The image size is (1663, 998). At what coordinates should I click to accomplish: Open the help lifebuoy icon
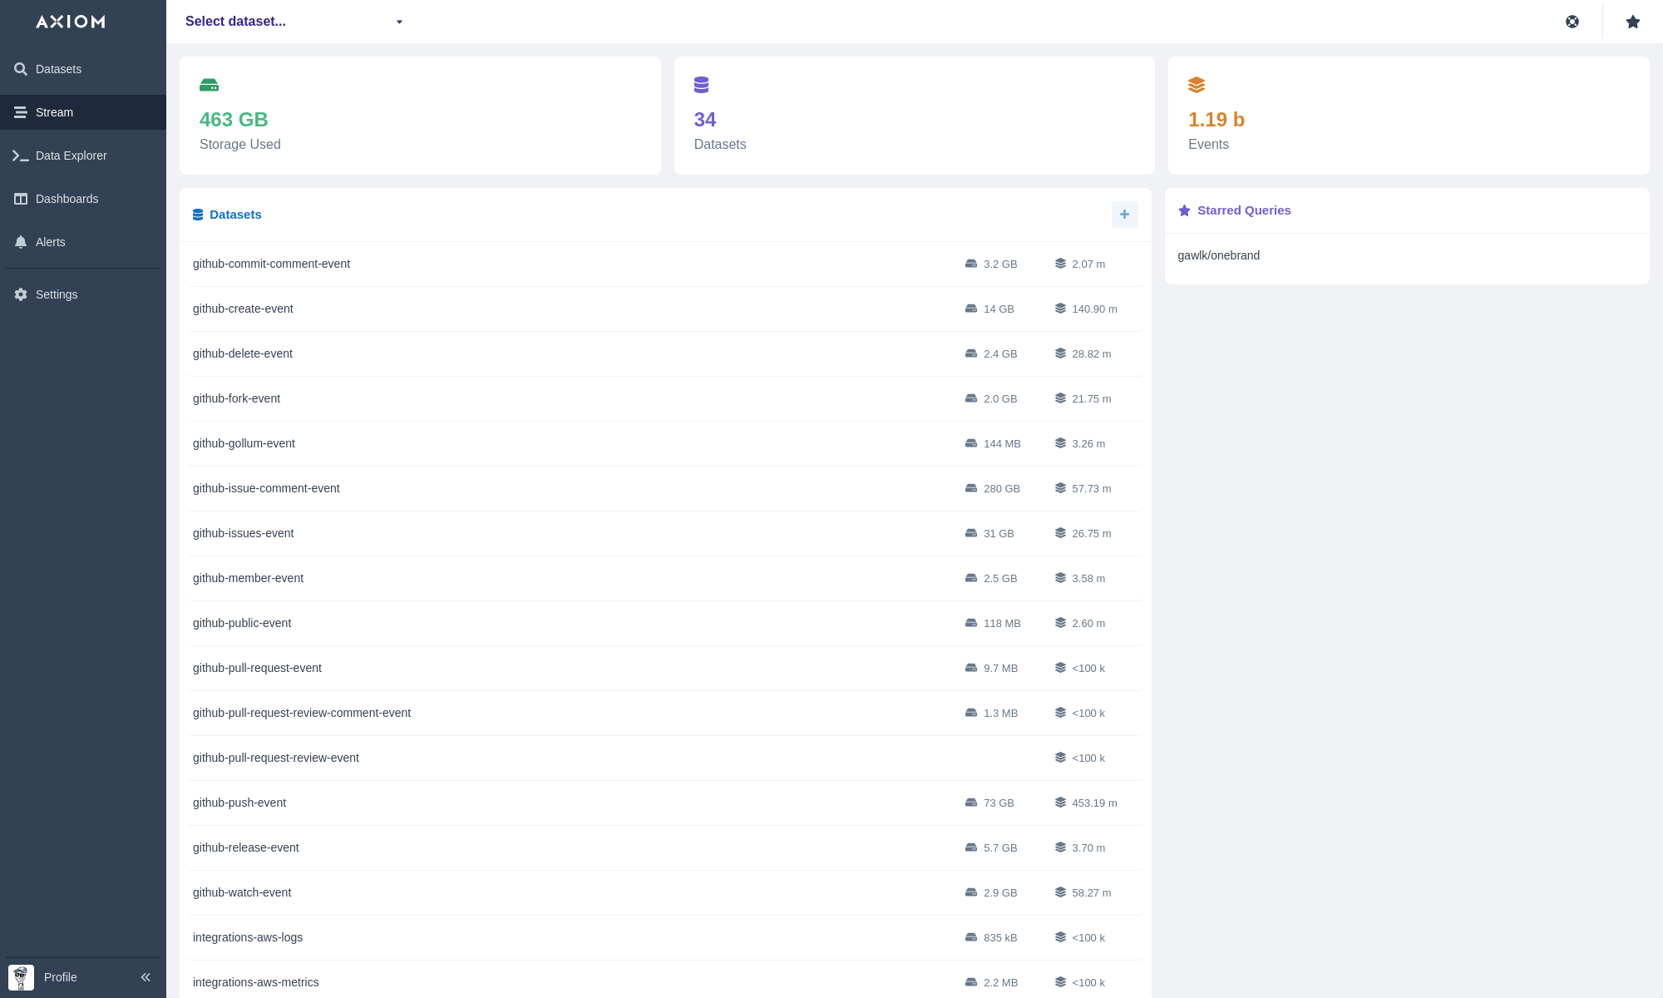tap(1572, 22)
